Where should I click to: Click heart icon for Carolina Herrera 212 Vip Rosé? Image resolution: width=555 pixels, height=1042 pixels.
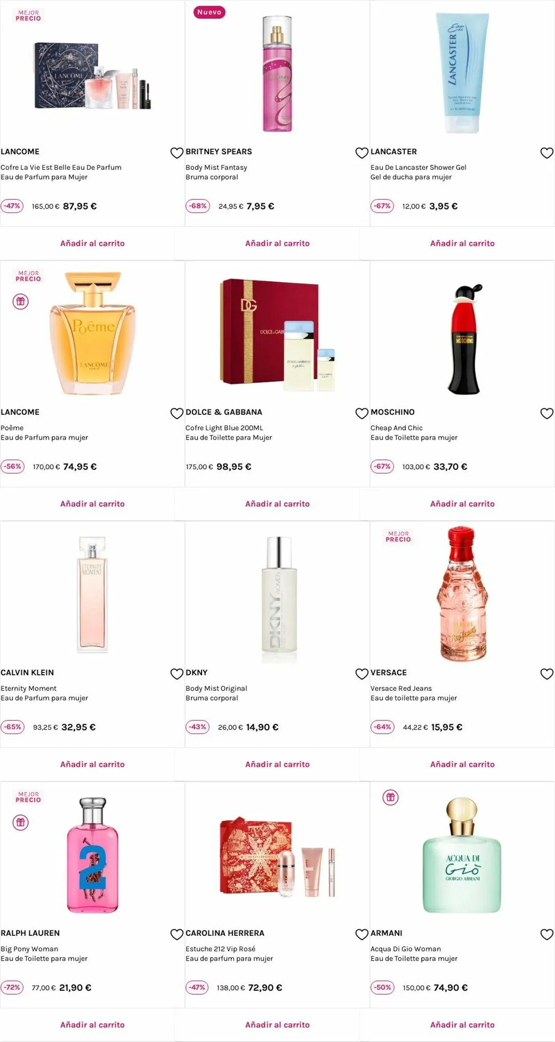point(362,934)
